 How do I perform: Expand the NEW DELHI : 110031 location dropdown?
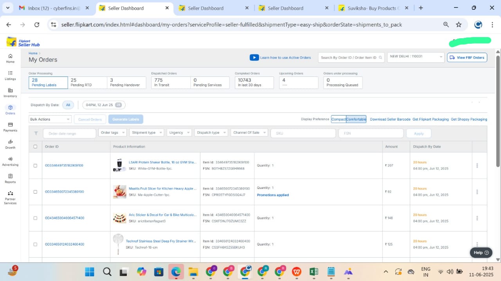pyautogui.click(x=416, y=57)
